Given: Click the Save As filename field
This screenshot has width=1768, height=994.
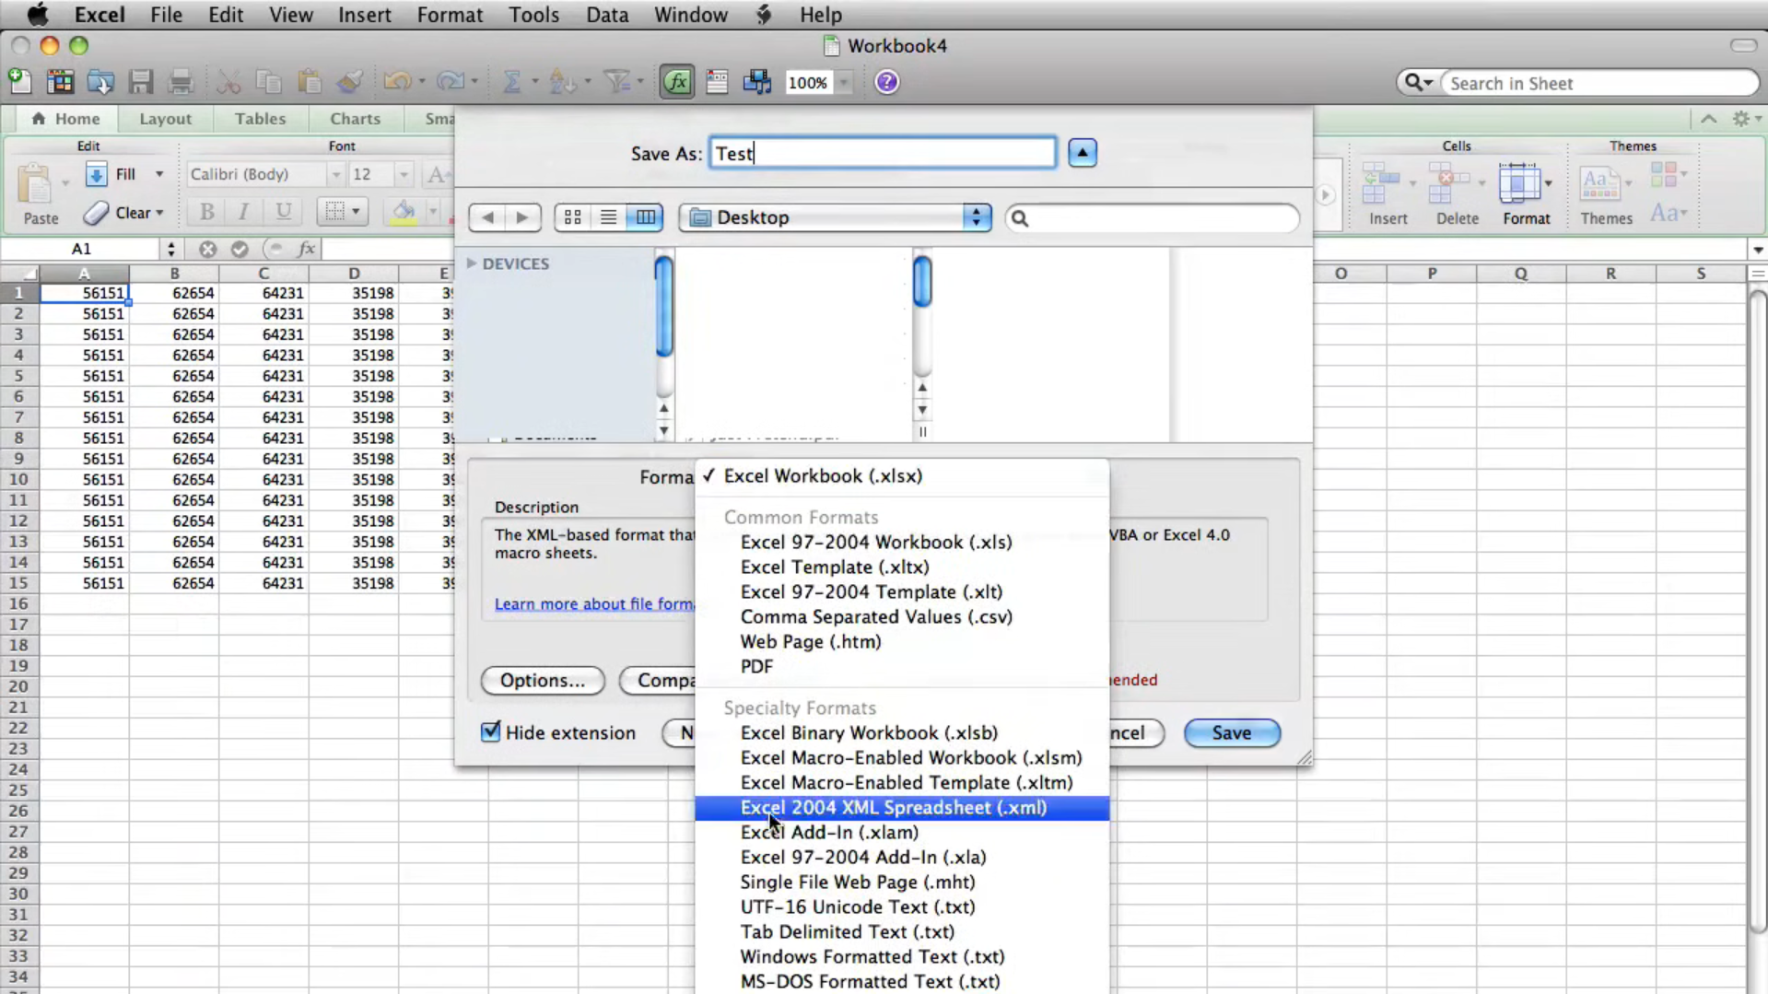Looking at the screenshot, I should (883, 153).
